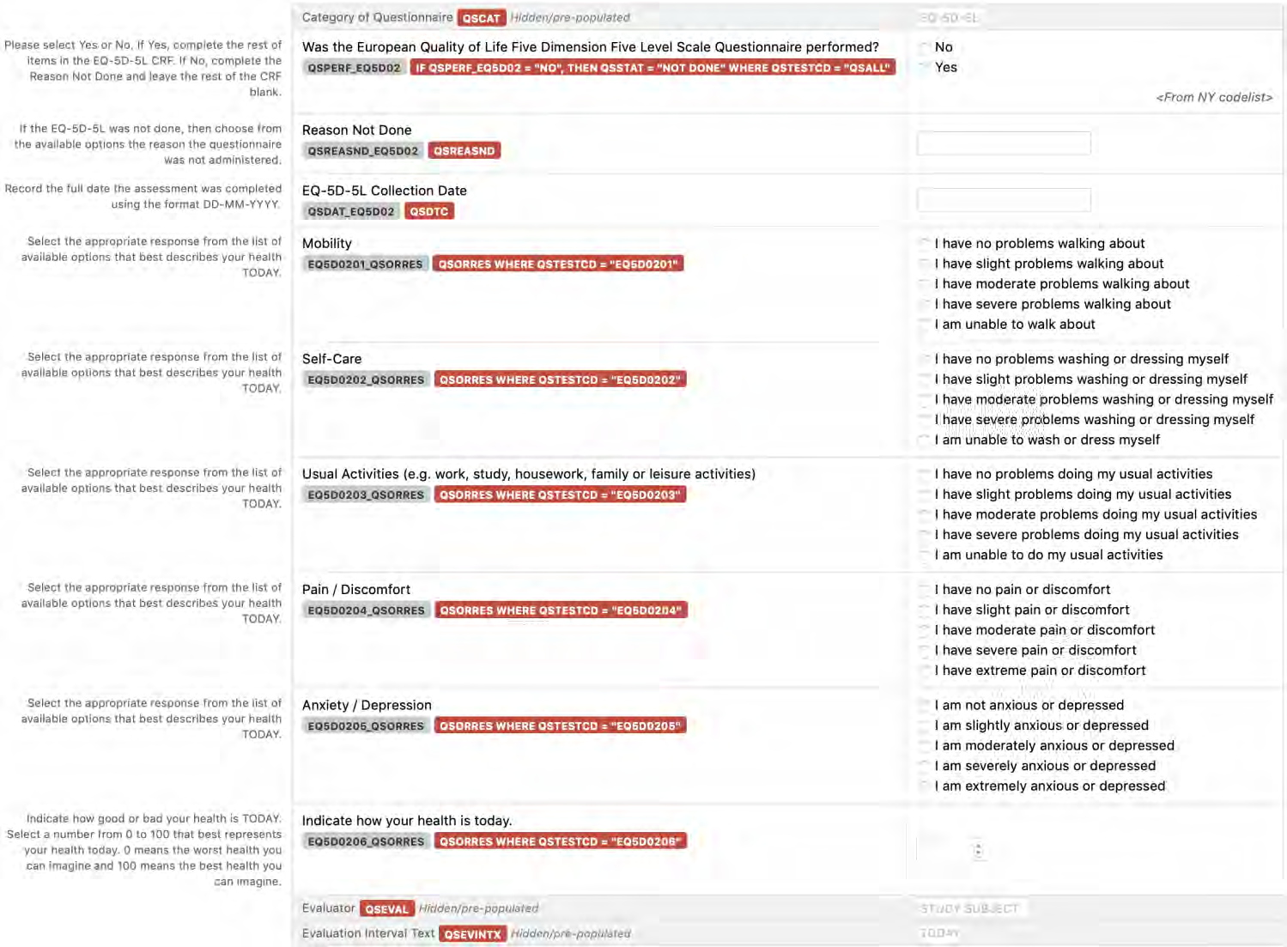Click the red QSSTAT 'NOT DONE' rule tag
This screenshot has height=947, width=1287.
(x=653, y=68)
